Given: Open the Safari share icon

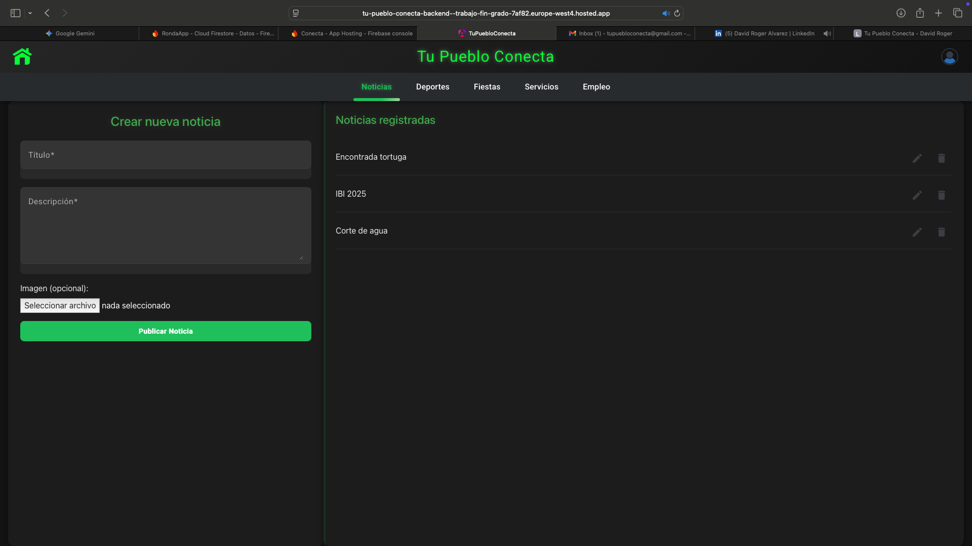Looking at the screenshot, I should pos(920,13).
